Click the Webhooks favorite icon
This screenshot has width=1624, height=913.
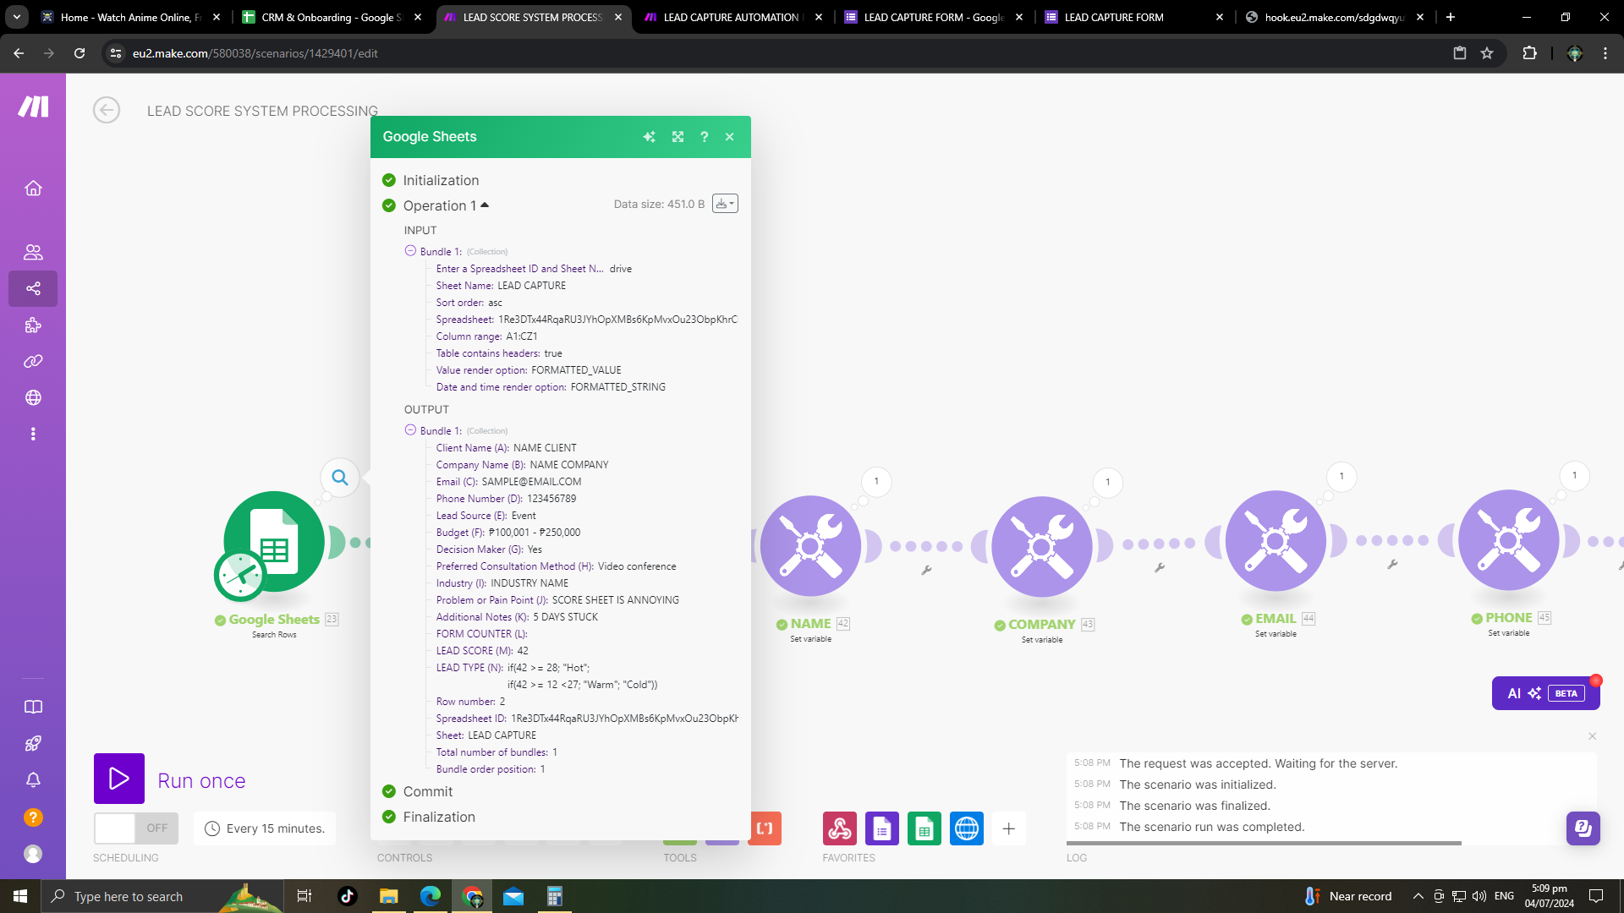pyautogui.click(x=839, y=828)
